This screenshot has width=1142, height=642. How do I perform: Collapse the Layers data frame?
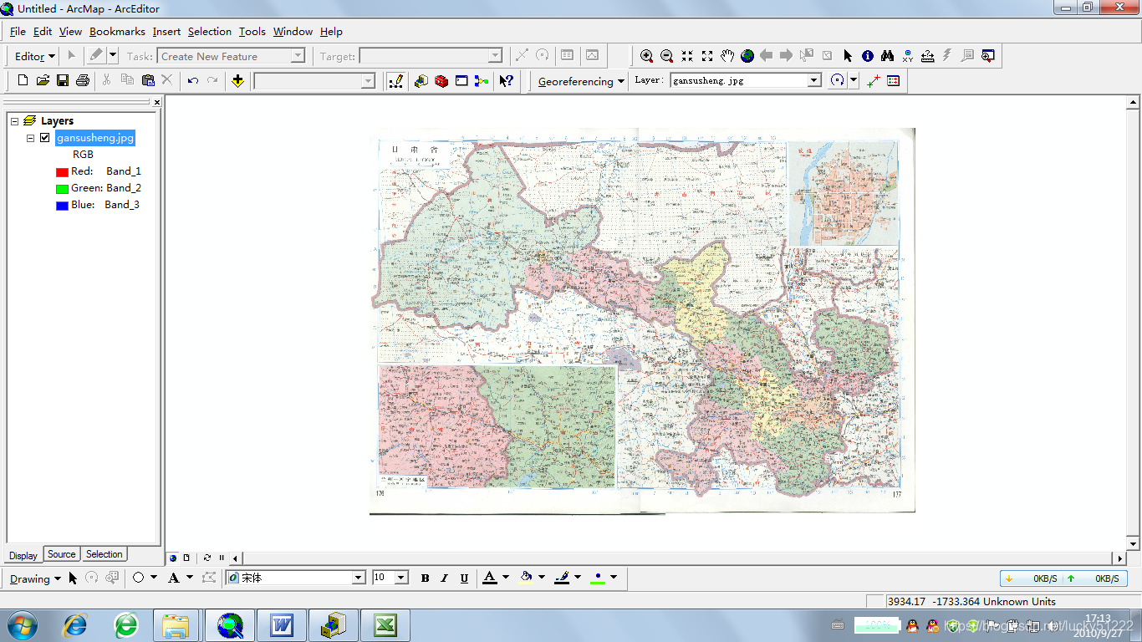click(14, 121)
